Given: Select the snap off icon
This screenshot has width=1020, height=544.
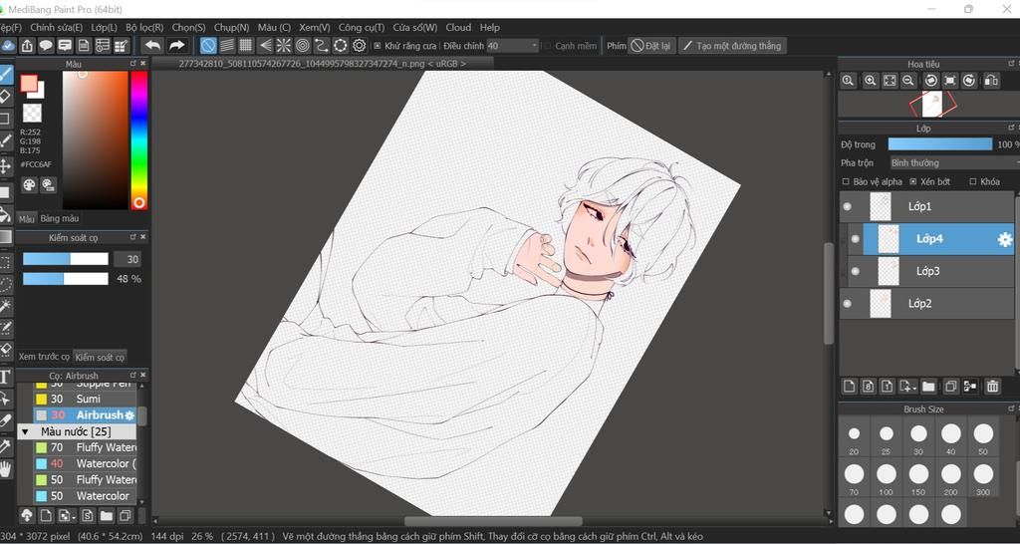Looking at the screenshot, I should click(x=208, y=46).
